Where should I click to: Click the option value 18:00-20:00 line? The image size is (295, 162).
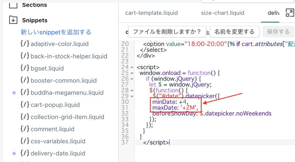219,44
